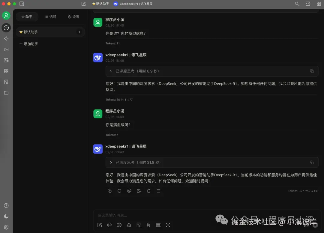Toggle narrow mode in the title bar
324x233 pixels.
[x=308, y=4]
